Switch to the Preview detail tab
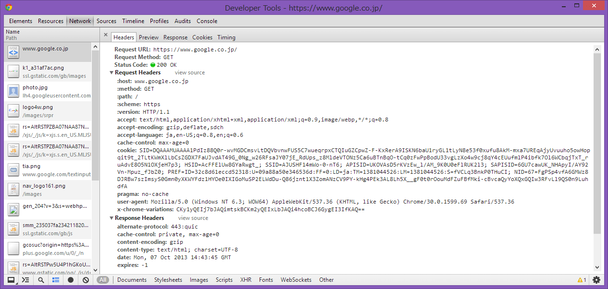This screenshot has height=289, width=608. 149,37
